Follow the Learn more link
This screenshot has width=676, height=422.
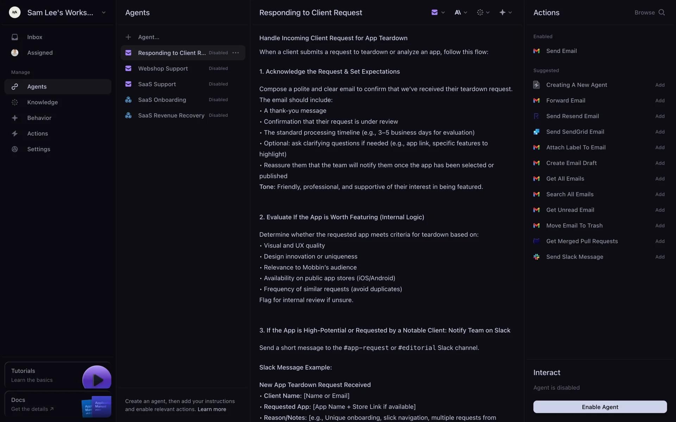[212, 409]
